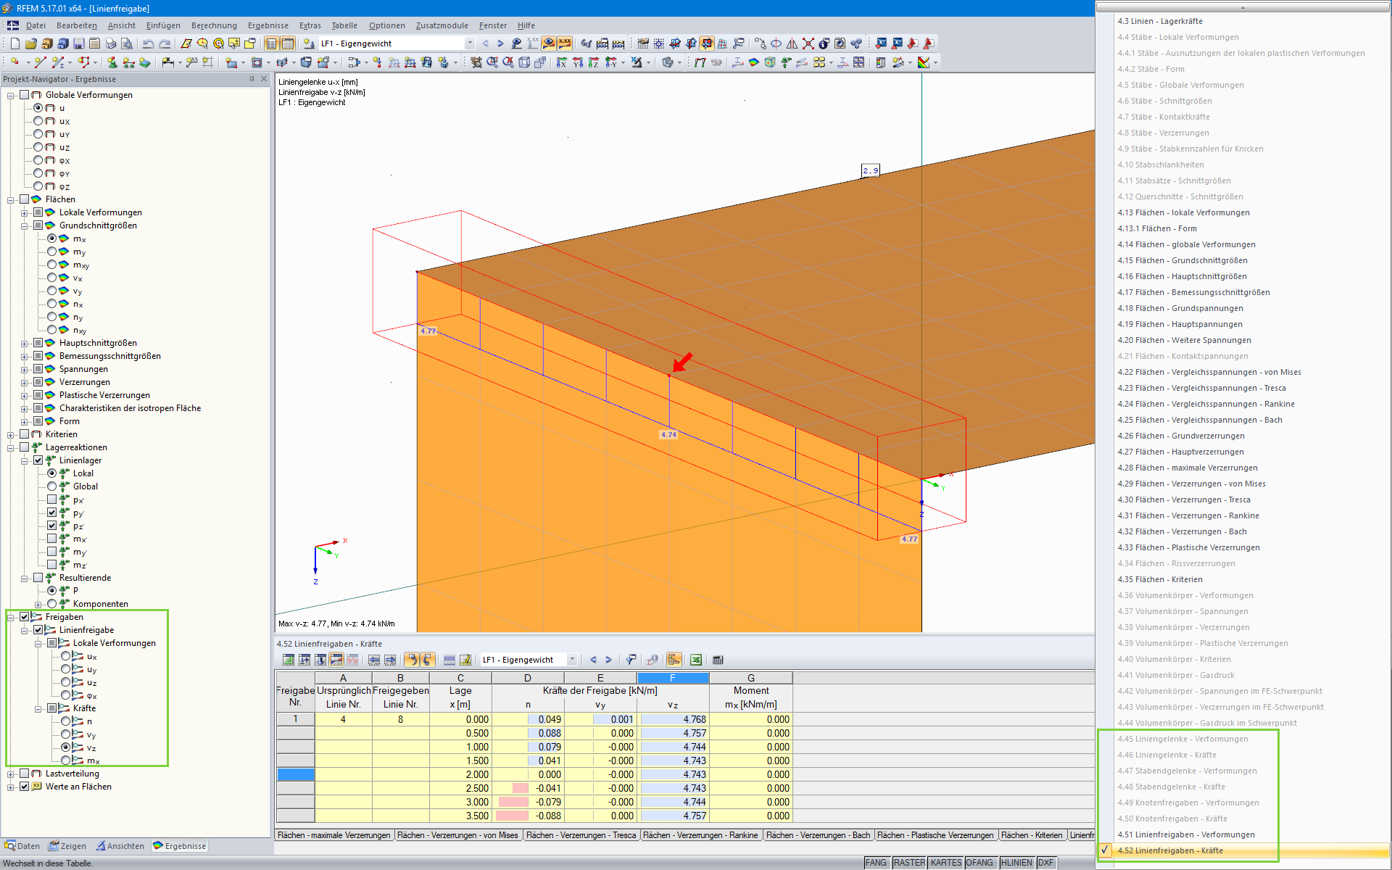Toggle HLINIEN in the status bar
1392x870 pixels.
pyautogui.click(x=1016, y=863)
